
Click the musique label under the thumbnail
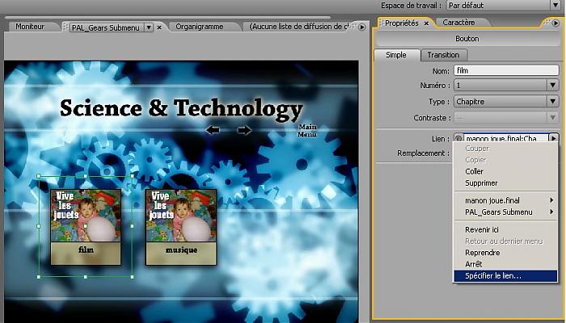181,250
